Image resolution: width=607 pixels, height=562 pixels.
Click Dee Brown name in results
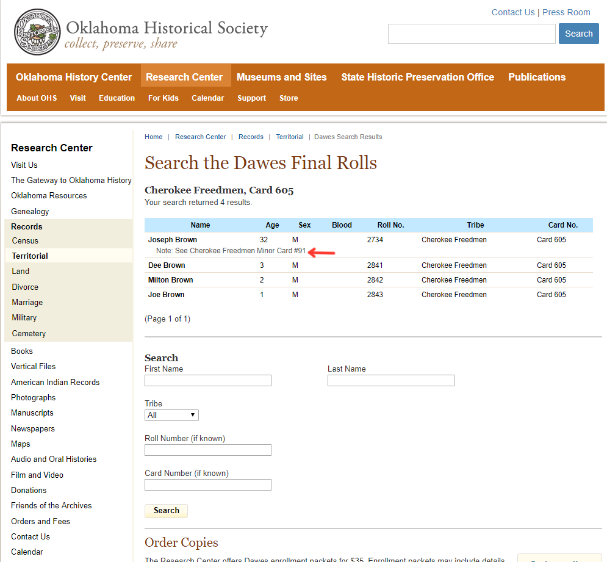[167, 265]
